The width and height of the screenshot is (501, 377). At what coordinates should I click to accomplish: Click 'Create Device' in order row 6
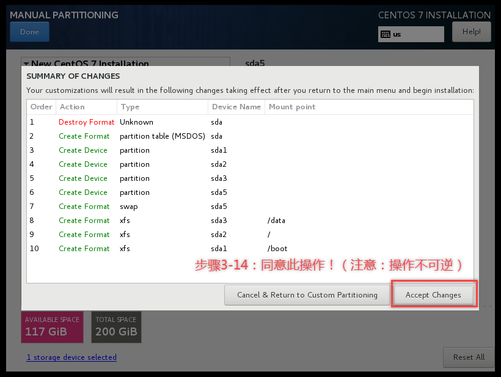coord(83,192)
